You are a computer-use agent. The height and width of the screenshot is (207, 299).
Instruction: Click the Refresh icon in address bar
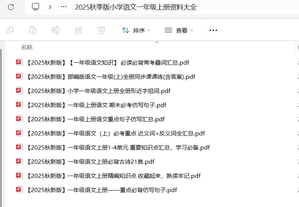(11, 7)
